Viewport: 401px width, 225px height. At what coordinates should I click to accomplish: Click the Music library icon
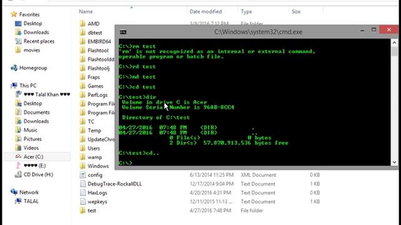click(18, 130)
